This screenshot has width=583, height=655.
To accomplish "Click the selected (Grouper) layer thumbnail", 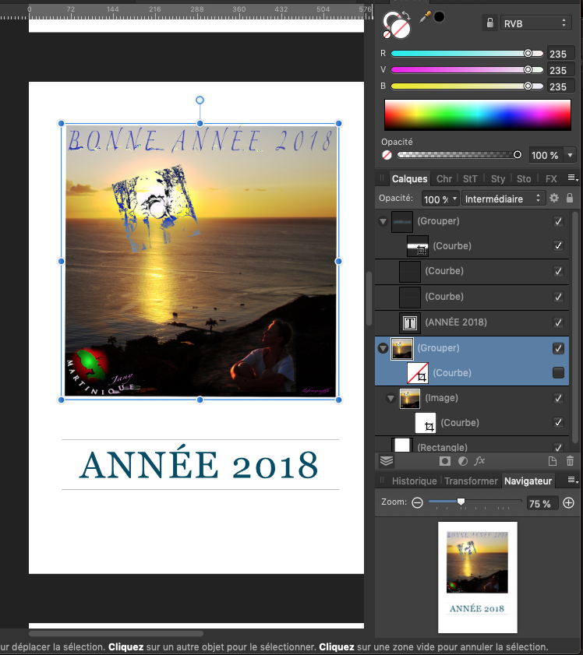I will 402,349.
